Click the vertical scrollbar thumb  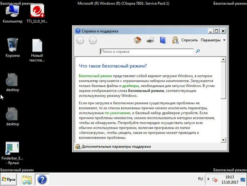223,80
